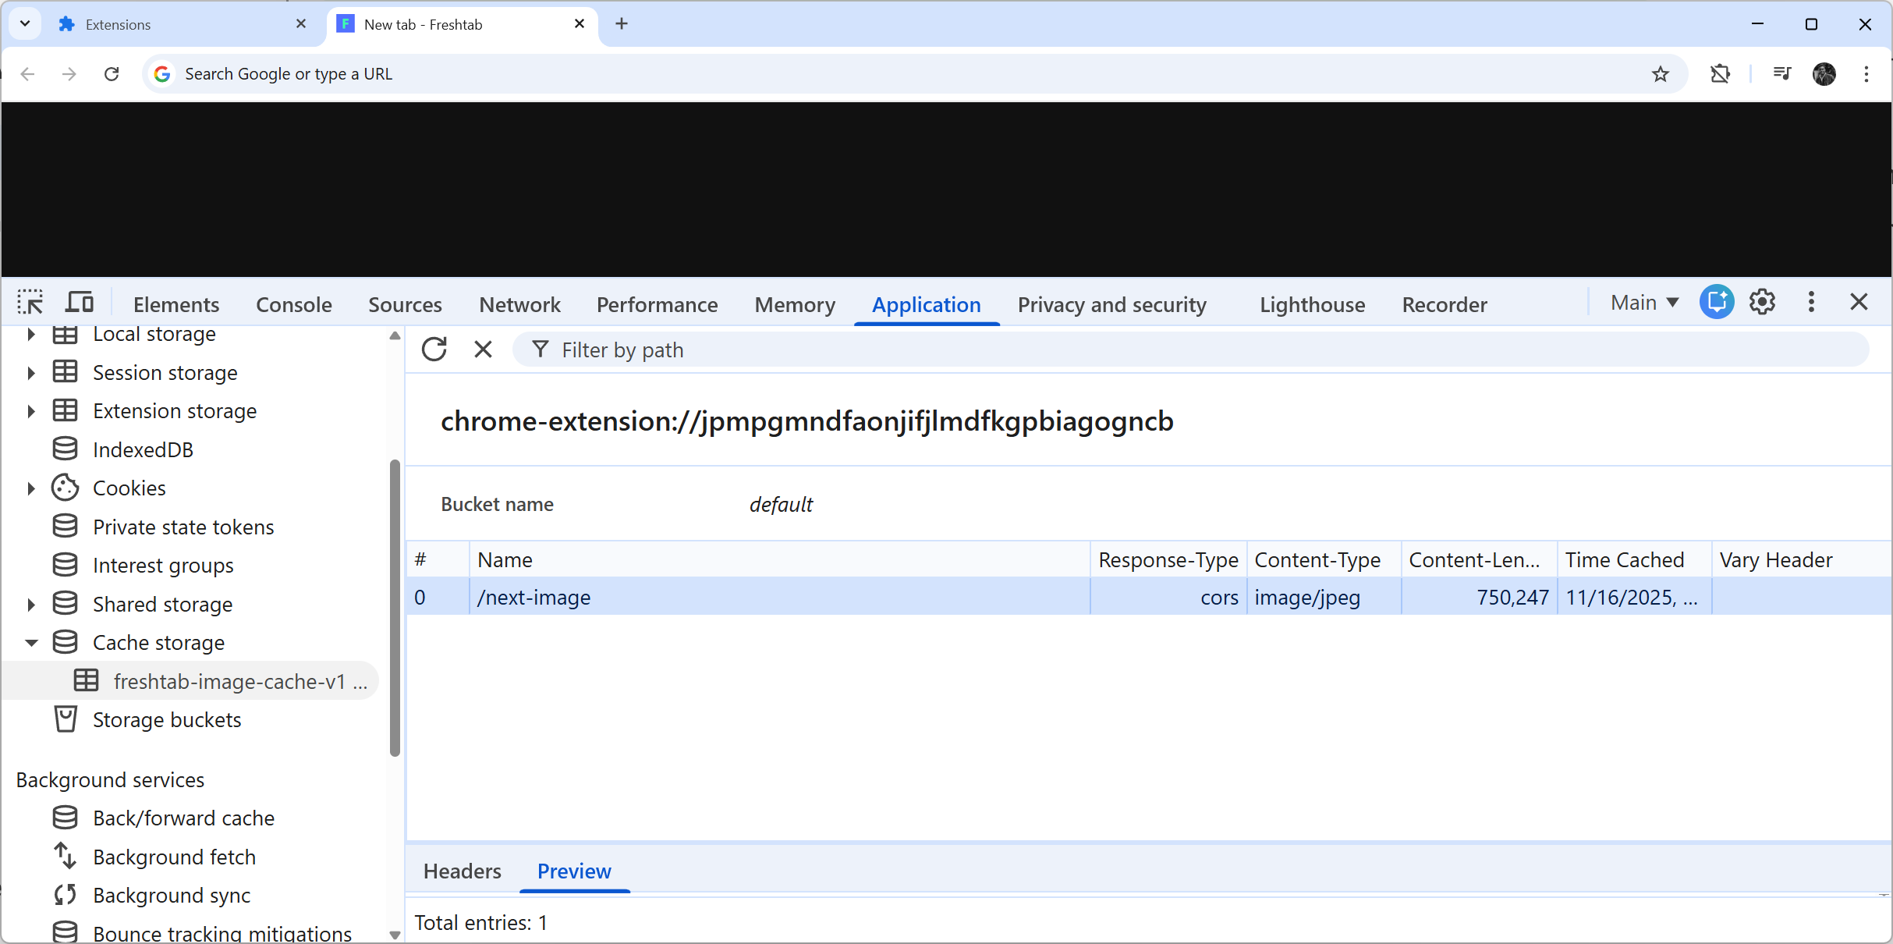Expand the Cookies storage section

[x=31, y=488]
